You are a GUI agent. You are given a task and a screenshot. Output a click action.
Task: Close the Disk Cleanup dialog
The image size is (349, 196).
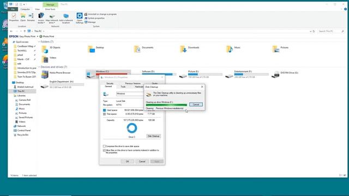(x=202, y=87)
